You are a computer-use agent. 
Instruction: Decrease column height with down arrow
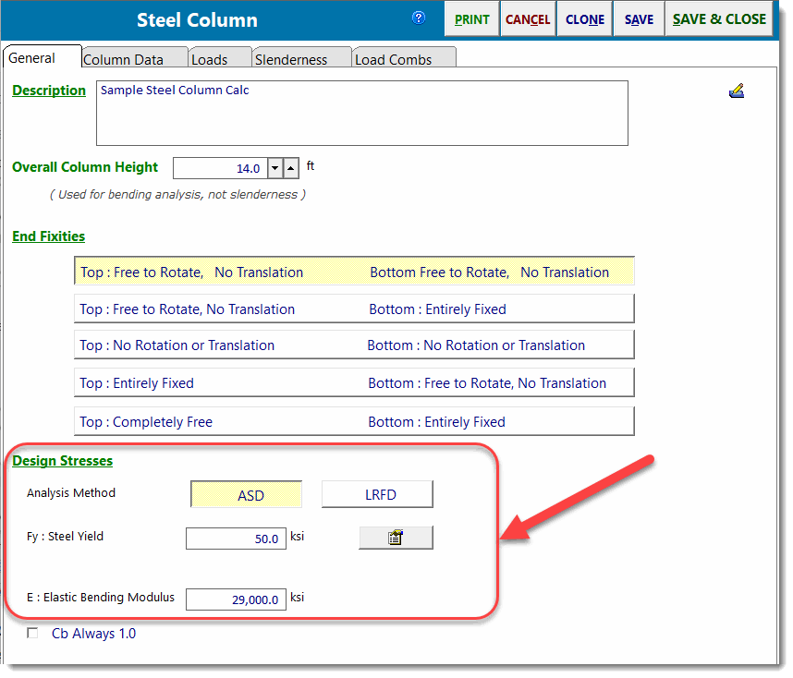(274, 168)
